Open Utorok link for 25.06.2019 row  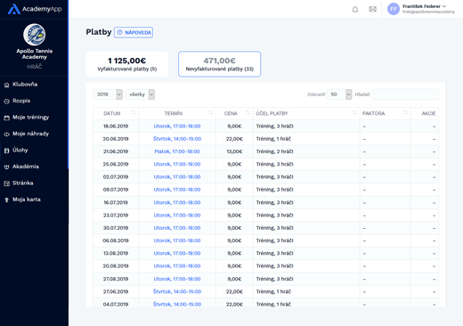click(x=177, y=164)
